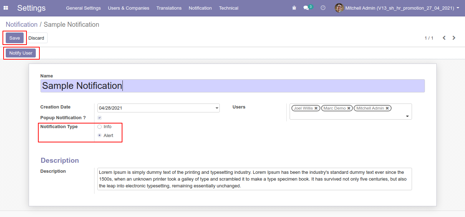Click the Name input field

233,86
